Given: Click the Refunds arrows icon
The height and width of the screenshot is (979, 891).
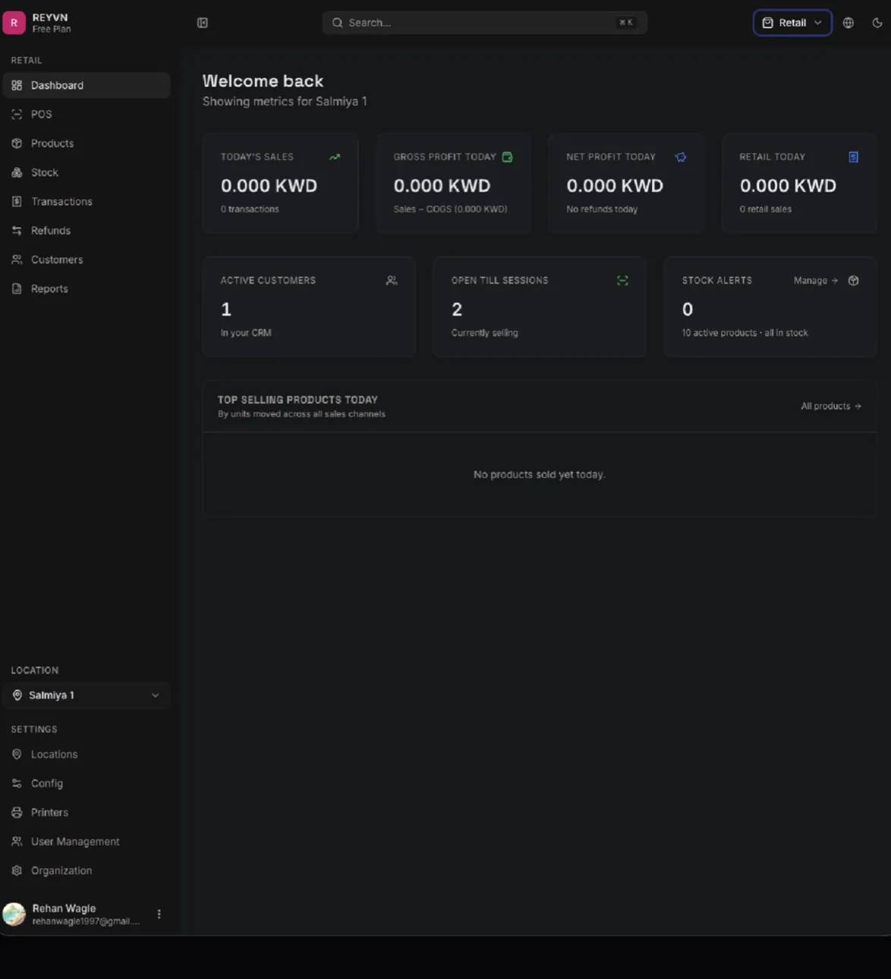Looking at the screenshot, I should 17,231.
